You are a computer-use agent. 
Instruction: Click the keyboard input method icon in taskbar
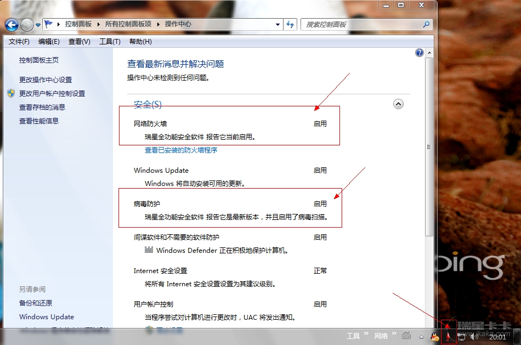pos(406,336)
